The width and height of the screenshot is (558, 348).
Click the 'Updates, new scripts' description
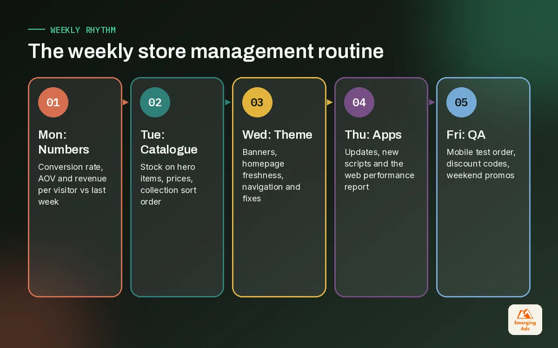(x=379, y=169)
